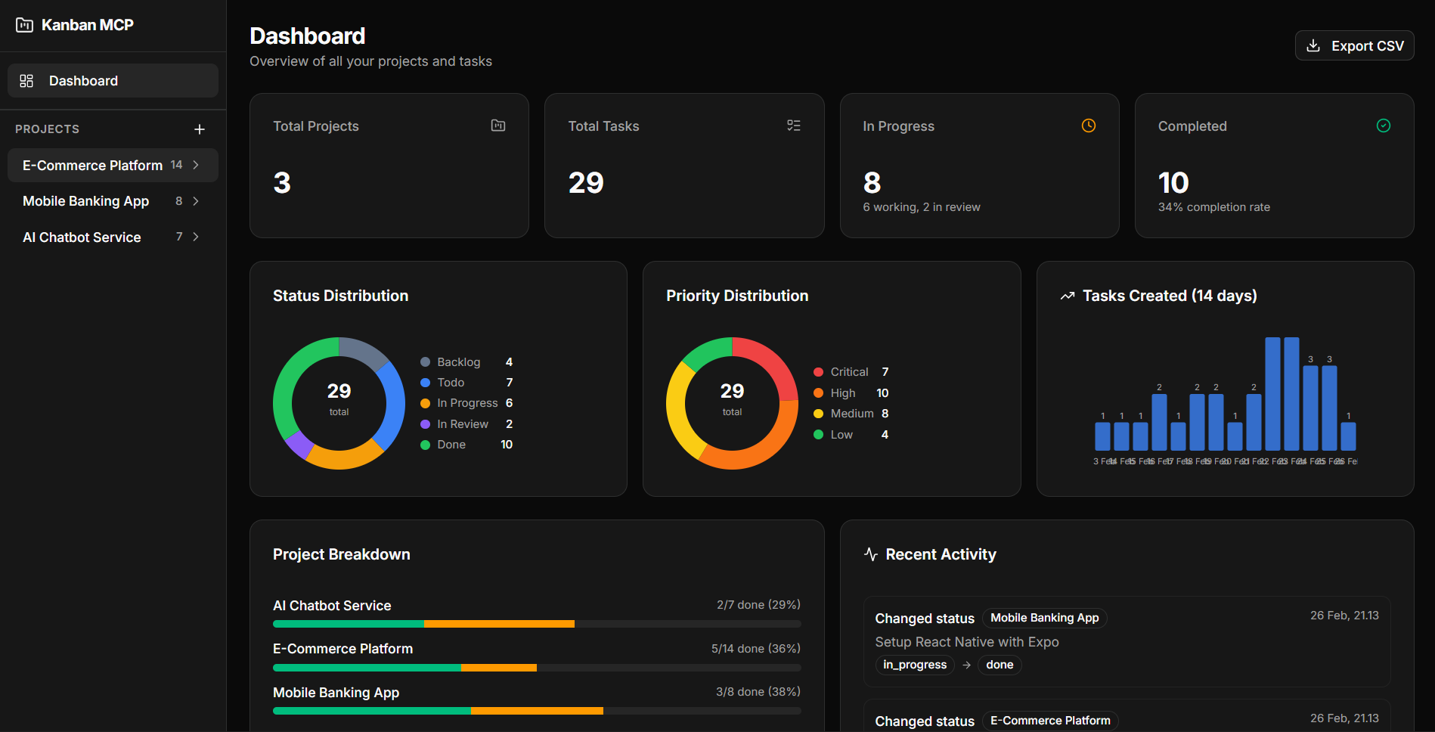Image resolution: width=1435 pixels, height=732 pixels.
Task: Click the Total Tasks checklist icon
Action: [793, 126]
